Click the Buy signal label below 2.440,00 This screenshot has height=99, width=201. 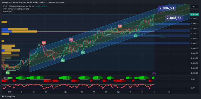(8, 73)
